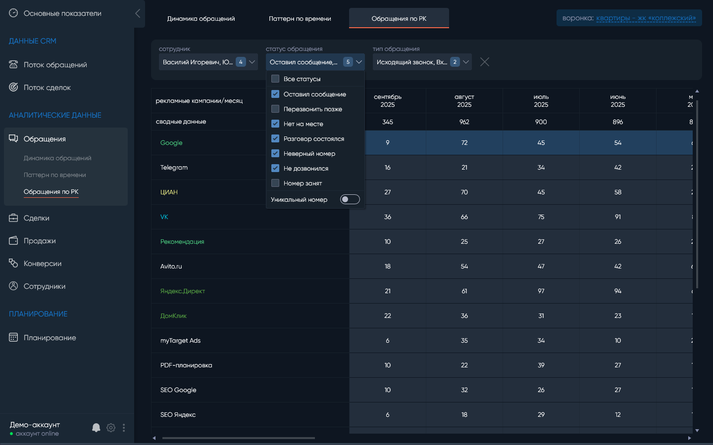Click the Сделки briefcase icon
713x445 pixels.
click(13, 218)
